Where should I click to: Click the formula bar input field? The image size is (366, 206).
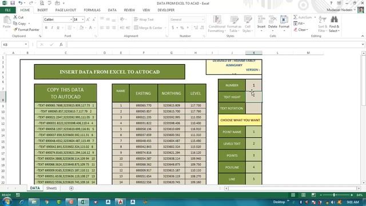point(213,45)
